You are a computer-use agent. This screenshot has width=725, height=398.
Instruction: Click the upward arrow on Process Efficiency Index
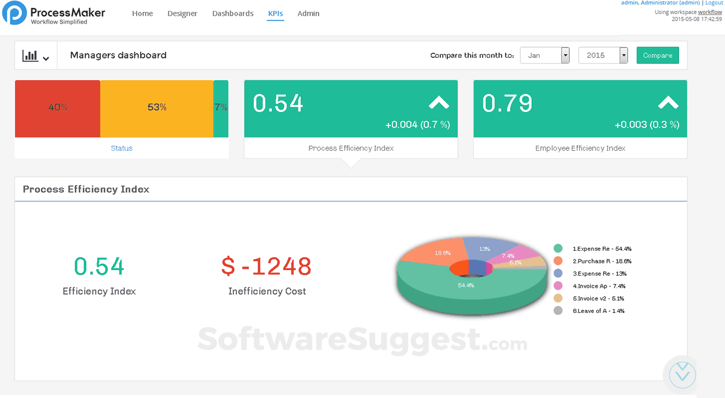click(x=438, y=101)
